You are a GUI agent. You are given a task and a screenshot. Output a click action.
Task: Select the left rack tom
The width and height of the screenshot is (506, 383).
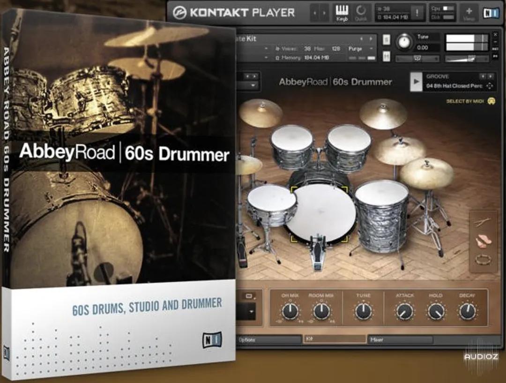[x=292, y=147]
